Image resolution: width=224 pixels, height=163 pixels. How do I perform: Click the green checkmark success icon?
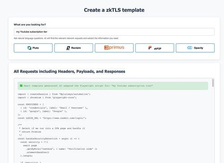click(x=21, y=86)
